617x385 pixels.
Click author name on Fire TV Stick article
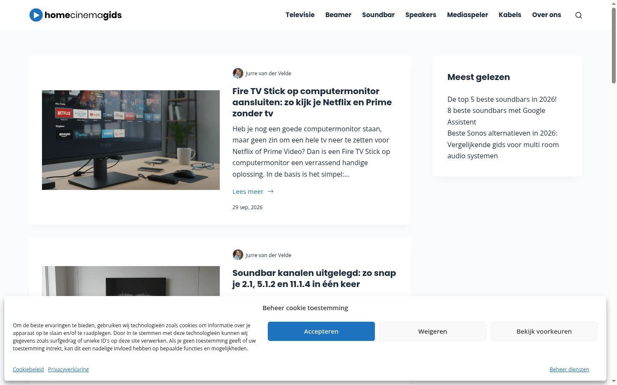tap(268, 74)
